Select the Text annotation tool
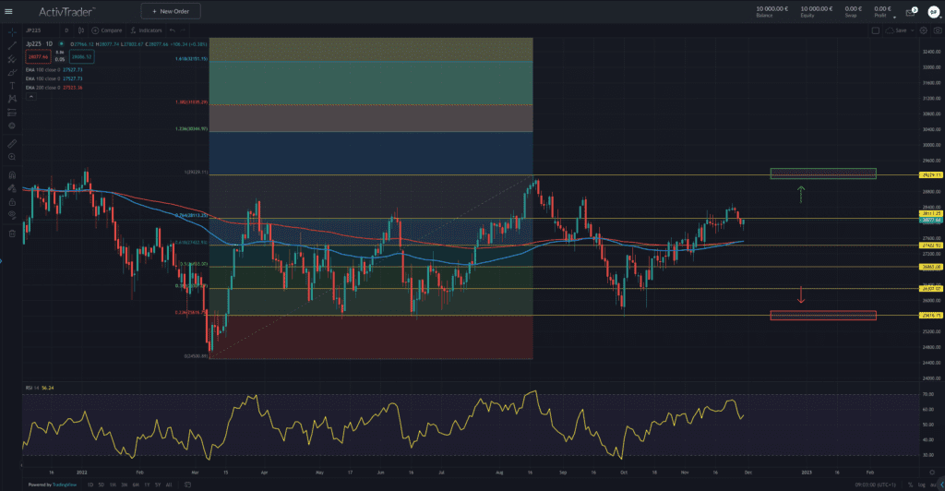 [x=12, y=86]
